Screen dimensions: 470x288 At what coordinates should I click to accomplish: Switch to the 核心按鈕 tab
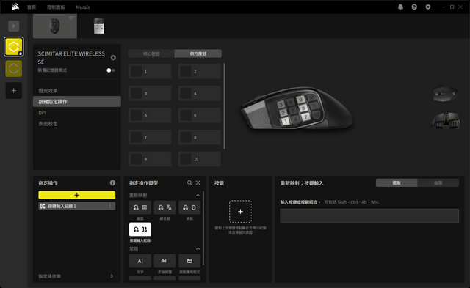(x=151, y=53)
